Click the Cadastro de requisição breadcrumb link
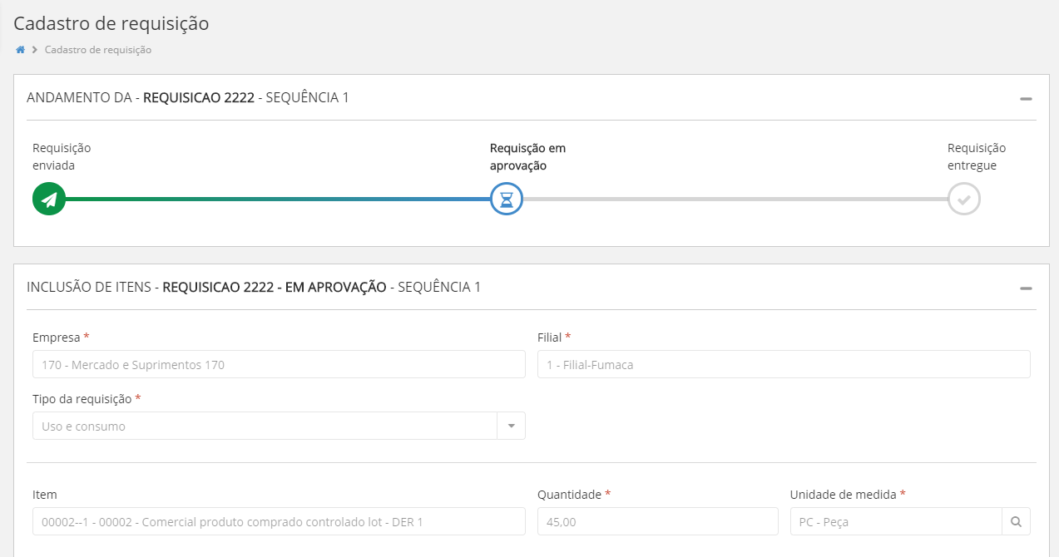1059x557 pixels. point(98,50)
